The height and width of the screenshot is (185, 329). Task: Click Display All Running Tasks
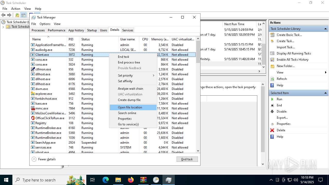pyautogui.click(x=294, y=53)
